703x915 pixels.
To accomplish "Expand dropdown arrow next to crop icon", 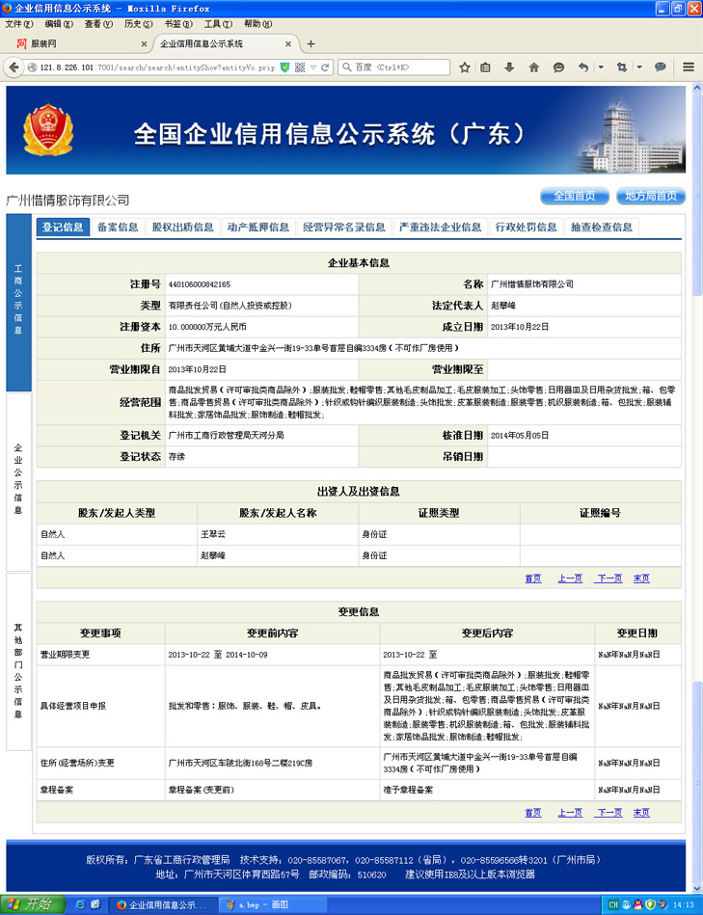I will (639, 67).
